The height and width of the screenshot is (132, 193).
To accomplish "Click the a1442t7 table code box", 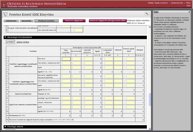I will click(10, 42).
